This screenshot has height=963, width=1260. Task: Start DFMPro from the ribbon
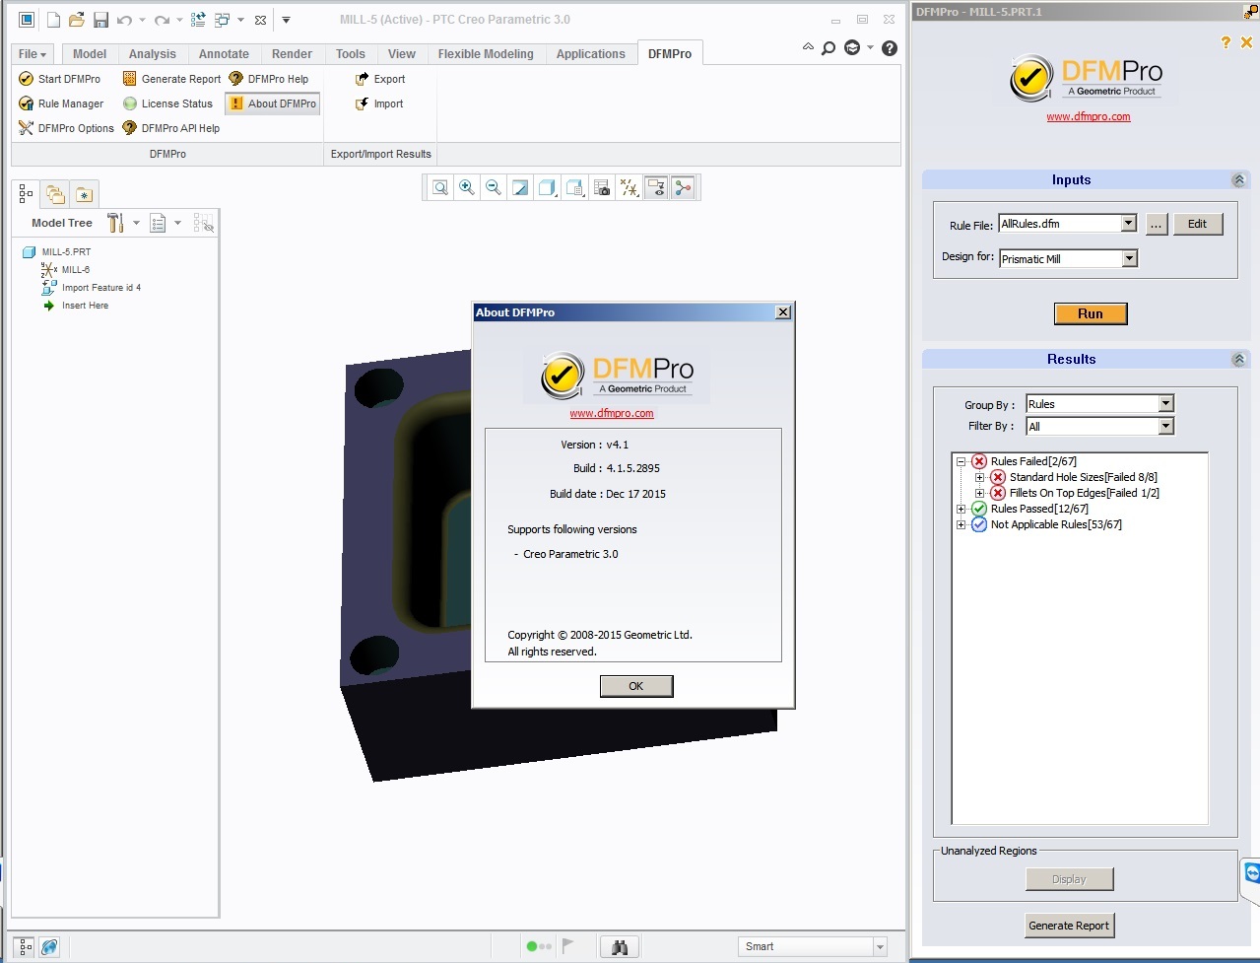click(x=59, y=79)
